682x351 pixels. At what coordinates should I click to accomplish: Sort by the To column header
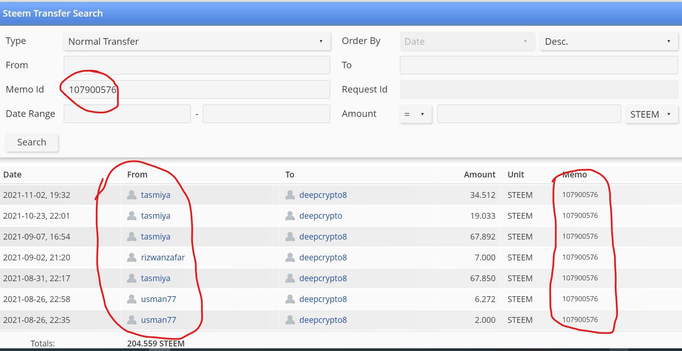pos(290,174)
